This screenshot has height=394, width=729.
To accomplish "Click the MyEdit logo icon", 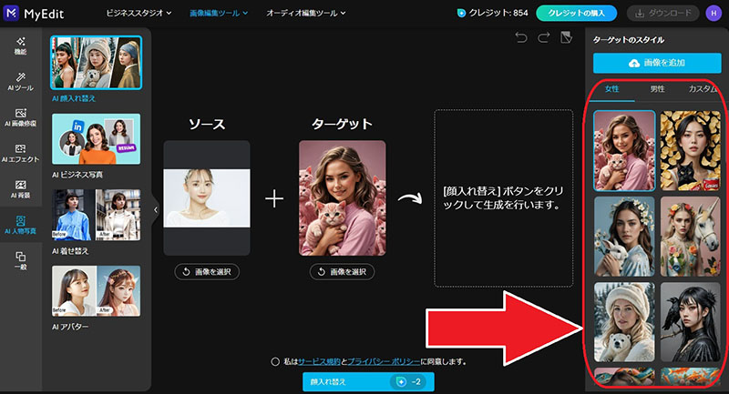I will pyautogui.click(x=11, y=13).
